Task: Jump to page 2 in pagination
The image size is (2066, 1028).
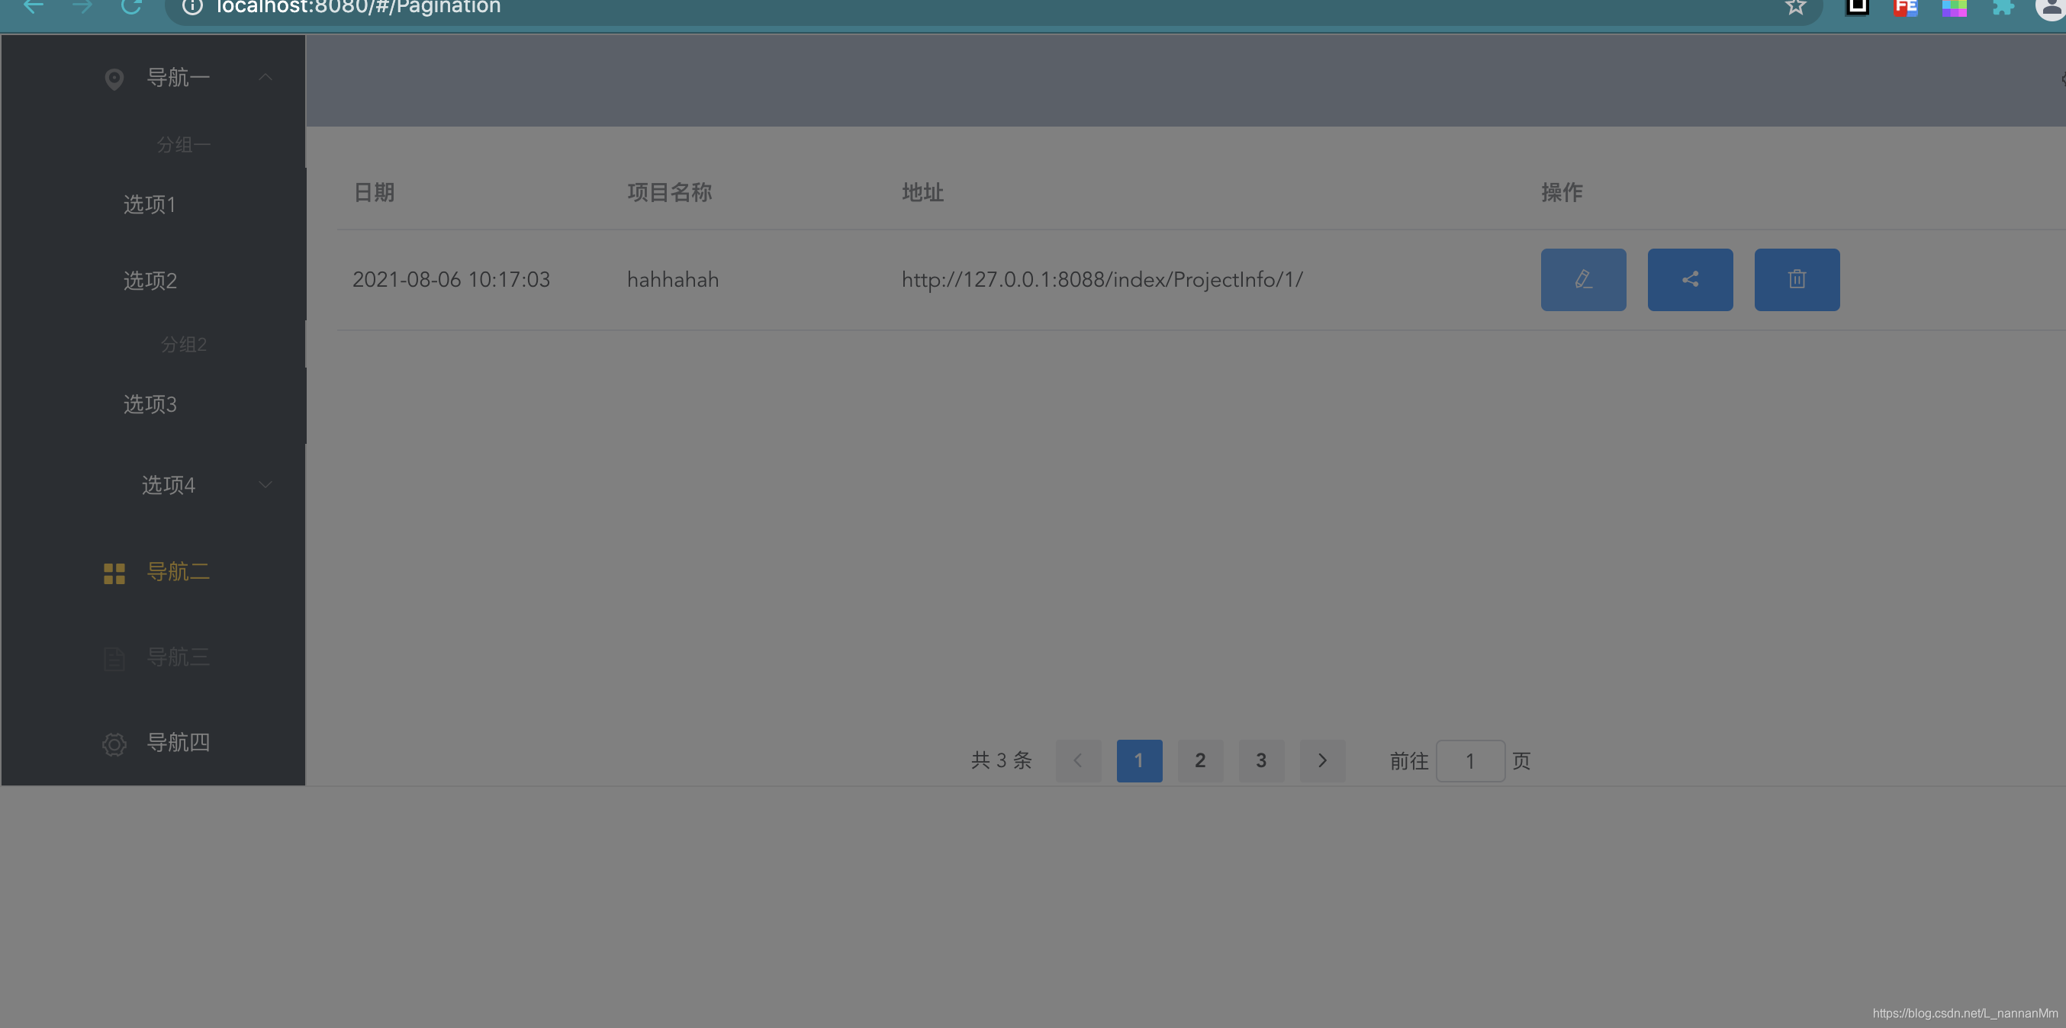Action: (1200, 760)
